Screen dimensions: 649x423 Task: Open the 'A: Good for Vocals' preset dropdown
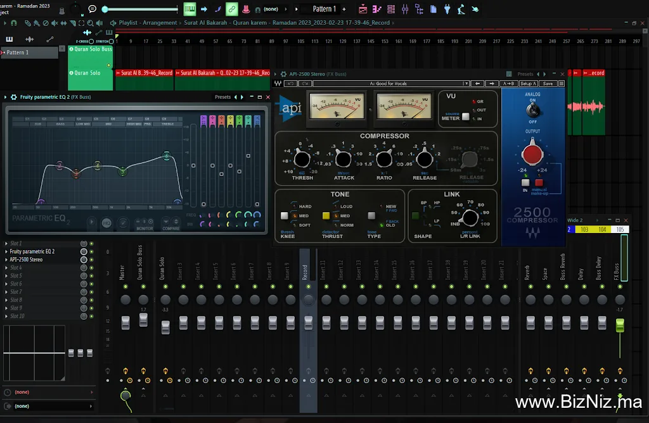pyautogui.click(x=466, y=84)
